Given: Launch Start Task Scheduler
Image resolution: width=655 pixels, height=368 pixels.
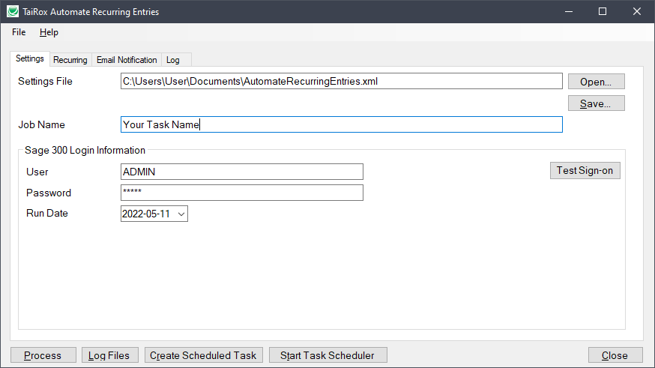Looking at the screenshot, I should (x=327, y=355).
